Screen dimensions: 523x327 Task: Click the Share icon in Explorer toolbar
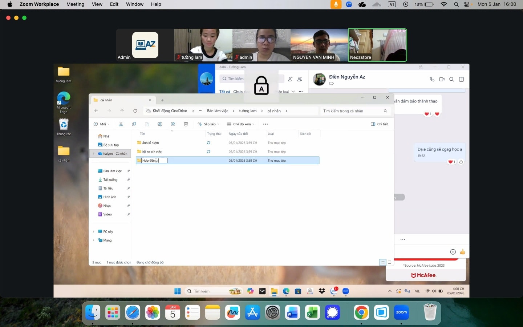173,124
